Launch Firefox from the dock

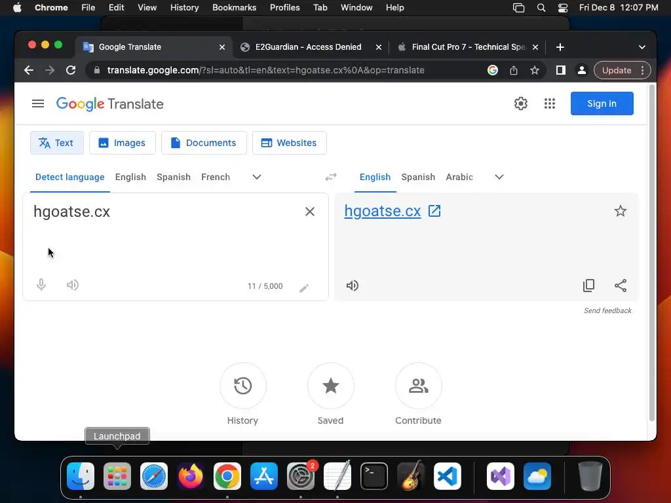click(x=191, y=476)
